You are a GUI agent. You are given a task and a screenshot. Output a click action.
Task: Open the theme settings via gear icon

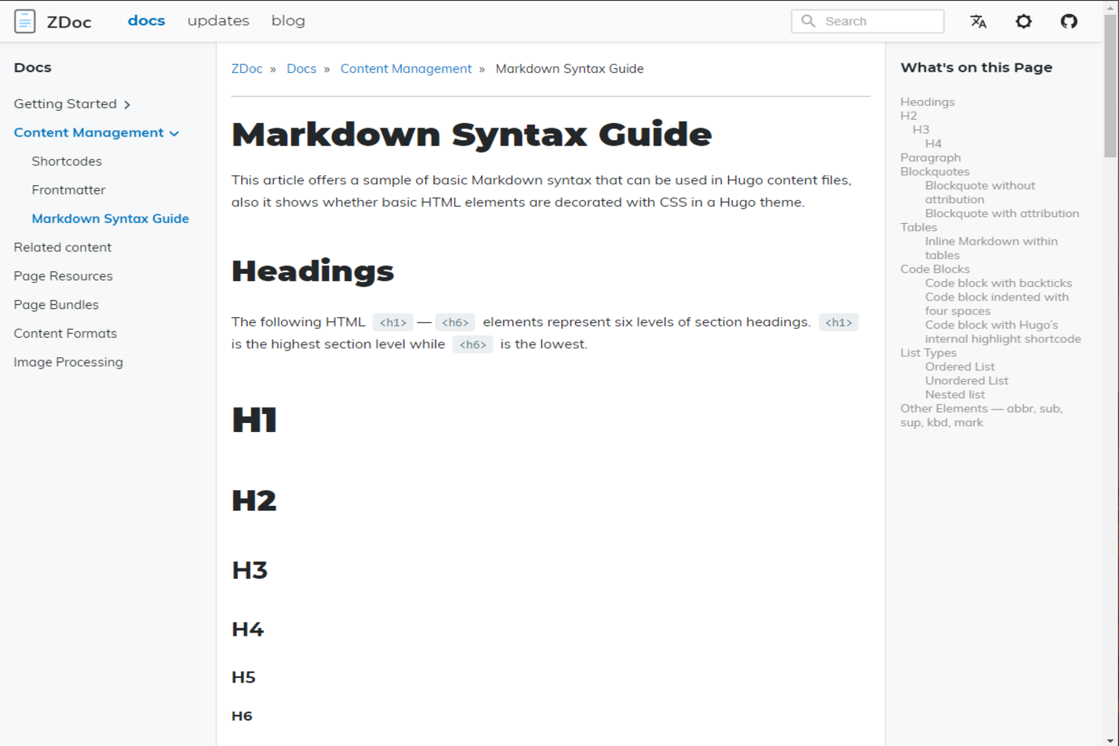click(x=1024, y=22)
